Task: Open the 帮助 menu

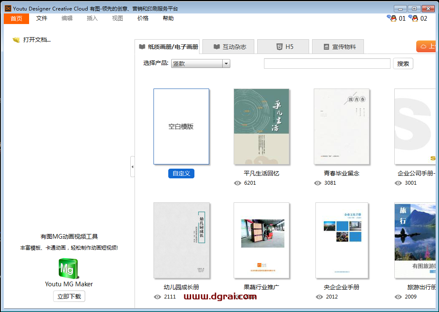Action: [168, 18]
